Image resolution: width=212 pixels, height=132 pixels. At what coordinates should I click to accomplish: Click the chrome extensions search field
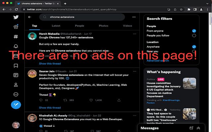pyautogui.click(x=82, y=17)
